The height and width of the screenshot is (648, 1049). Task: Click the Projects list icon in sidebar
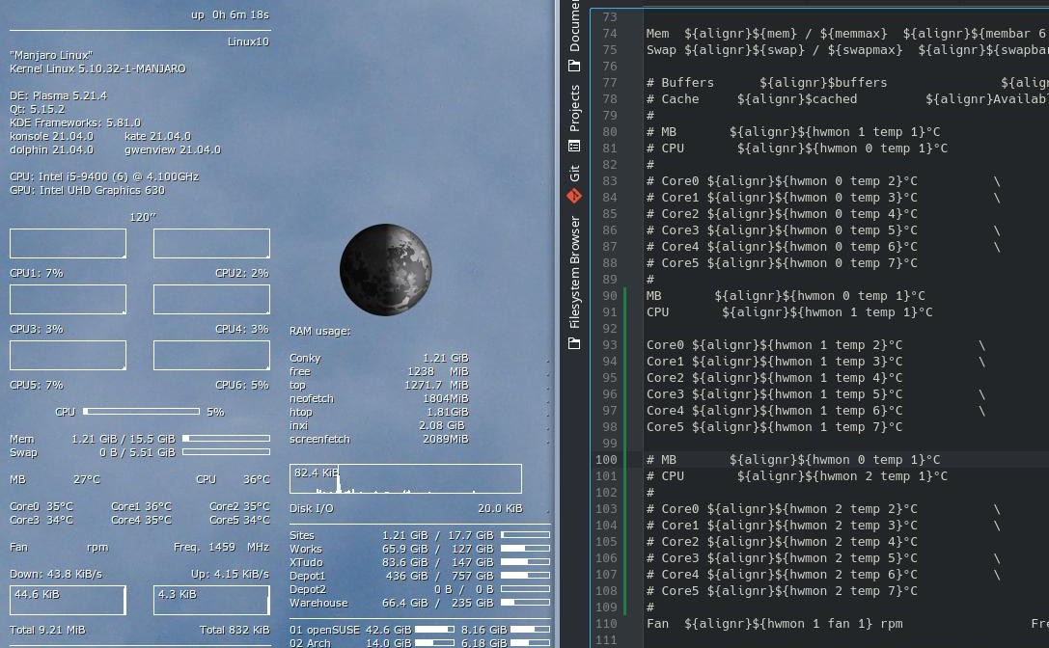pos(574,147)
